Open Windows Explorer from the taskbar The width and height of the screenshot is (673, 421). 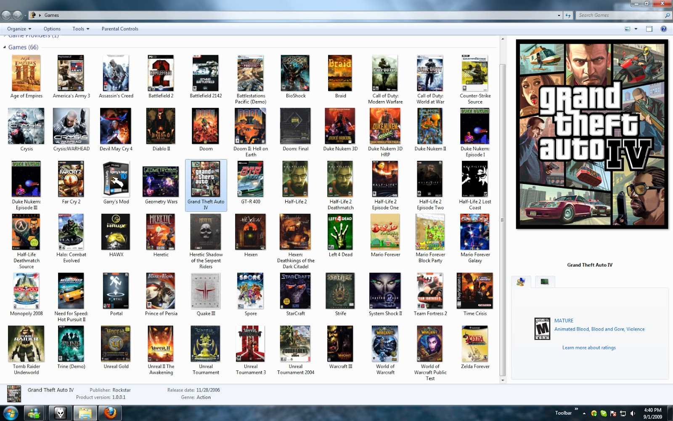[85, 413]
